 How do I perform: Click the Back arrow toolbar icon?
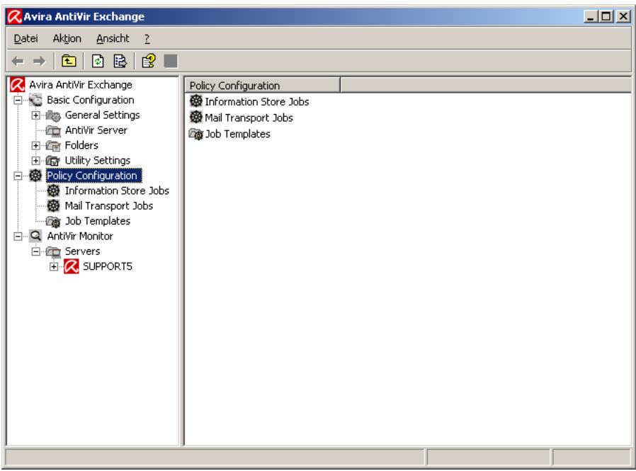18,61
